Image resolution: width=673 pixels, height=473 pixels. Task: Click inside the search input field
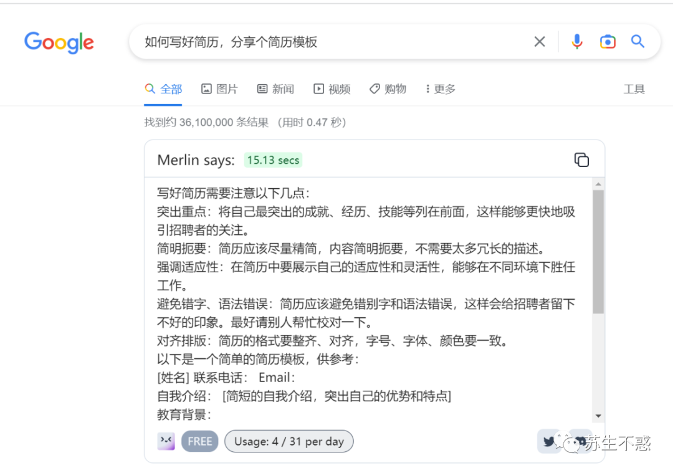coord(312,41)
